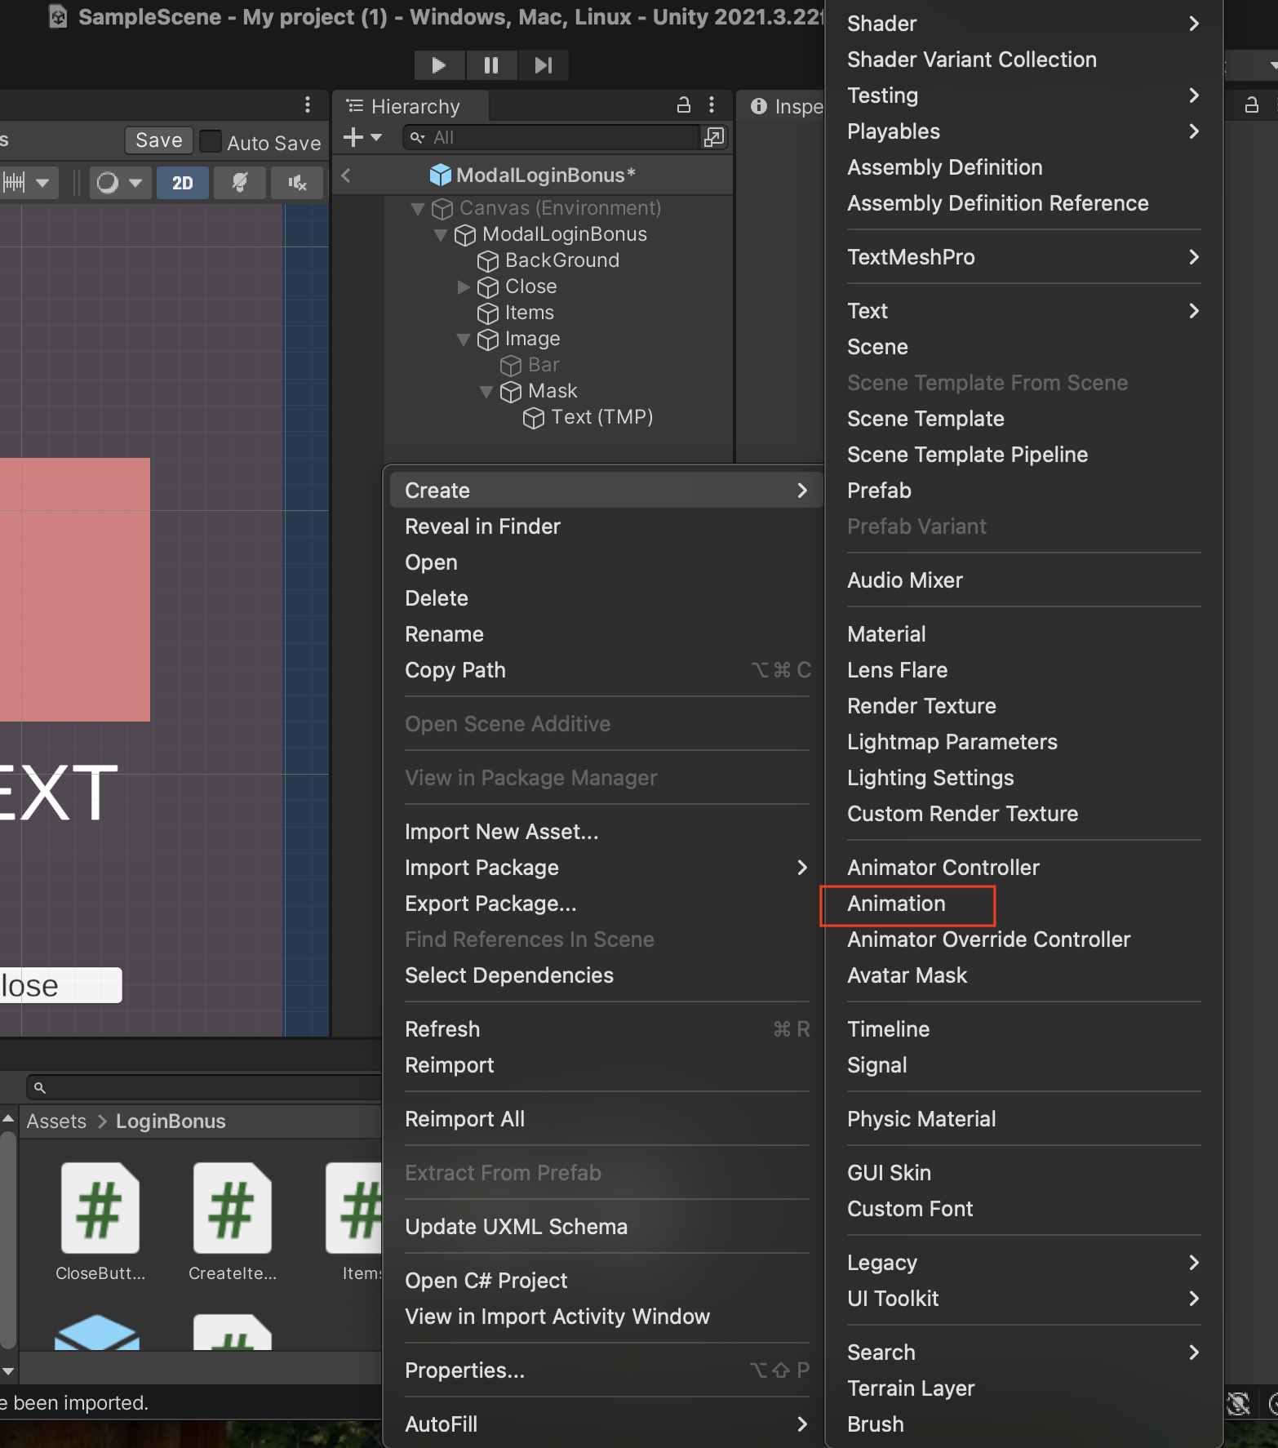This screenshot has height=1448, width=1278.
Task: Toggle scene audio mute icon
Action: 297,183
